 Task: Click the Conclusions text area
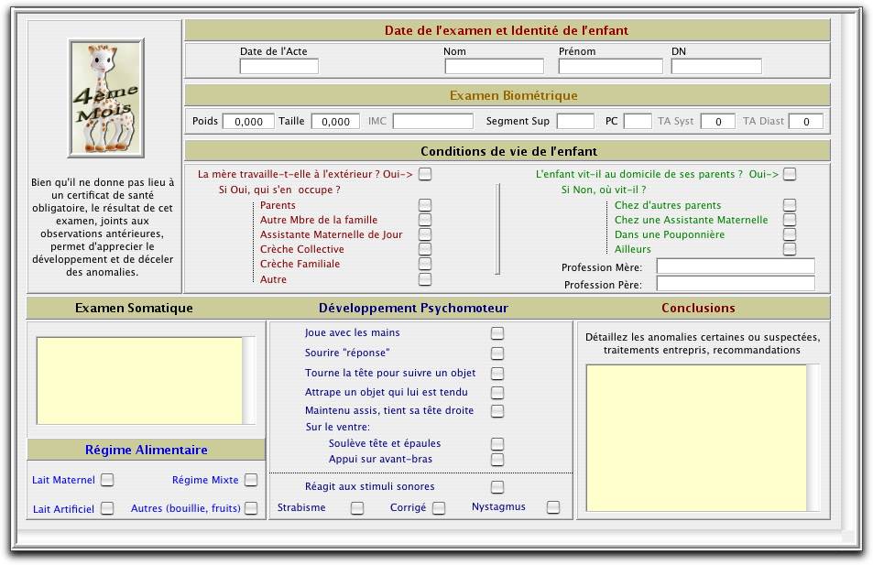(x=696, y=438)
